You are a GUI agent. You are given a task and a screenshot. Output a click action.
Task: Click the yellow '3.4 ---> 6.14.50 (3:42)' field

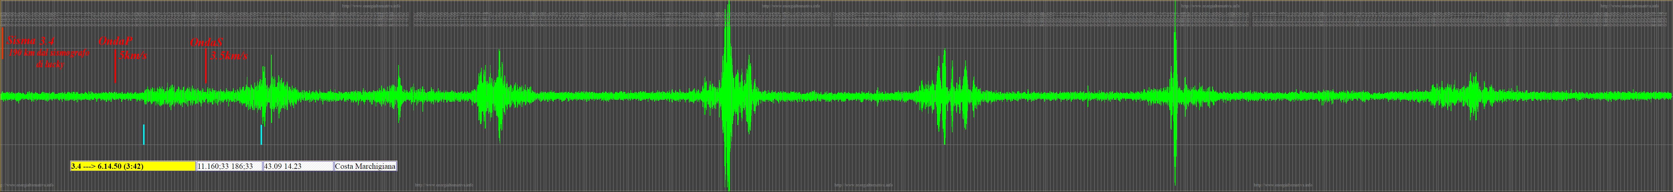click(133, 166)
